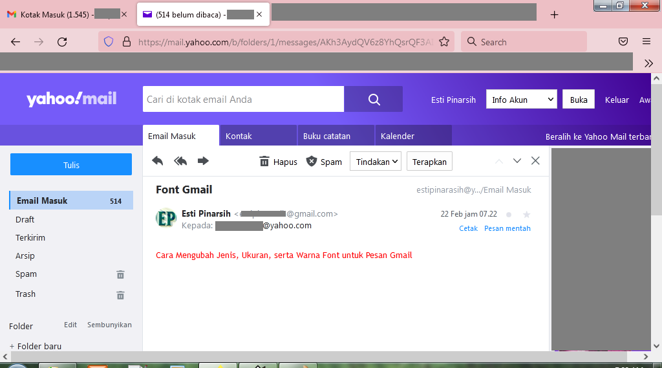Click the horizontal scrollbar right arrow

(x=646, y=356)
